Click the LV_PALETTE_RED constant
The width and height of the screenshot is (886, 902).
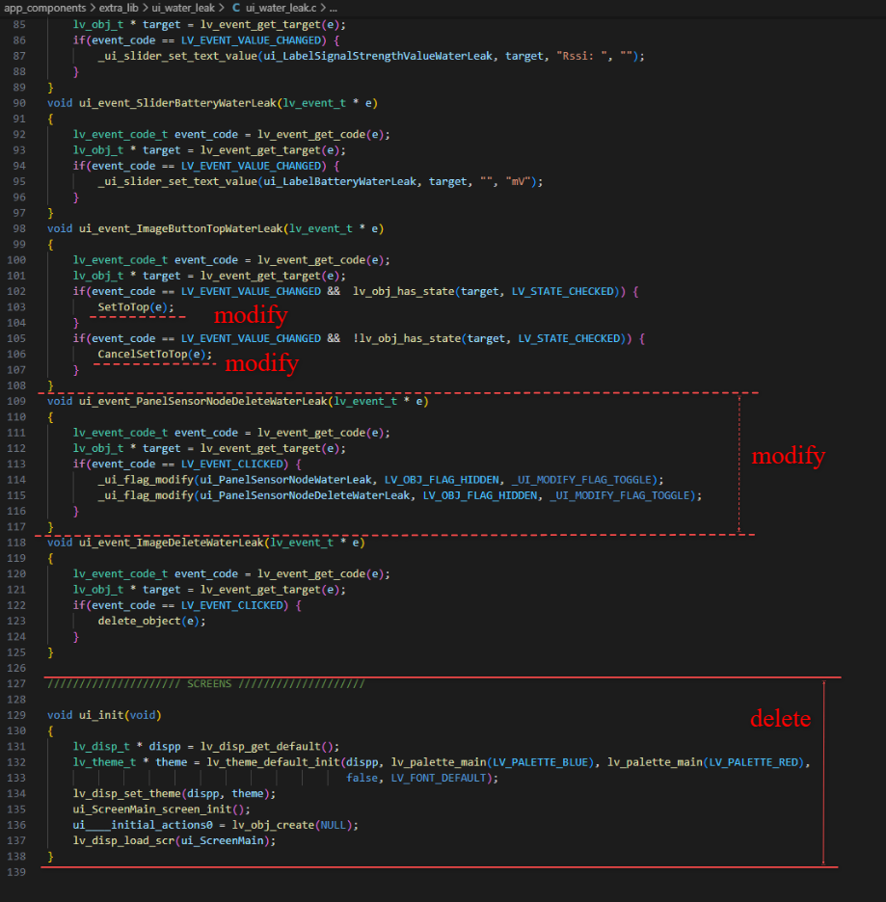(x=753, y=762)
